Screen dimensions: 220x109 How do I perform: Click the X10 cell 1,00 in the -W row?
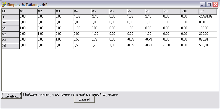(190, 23)
